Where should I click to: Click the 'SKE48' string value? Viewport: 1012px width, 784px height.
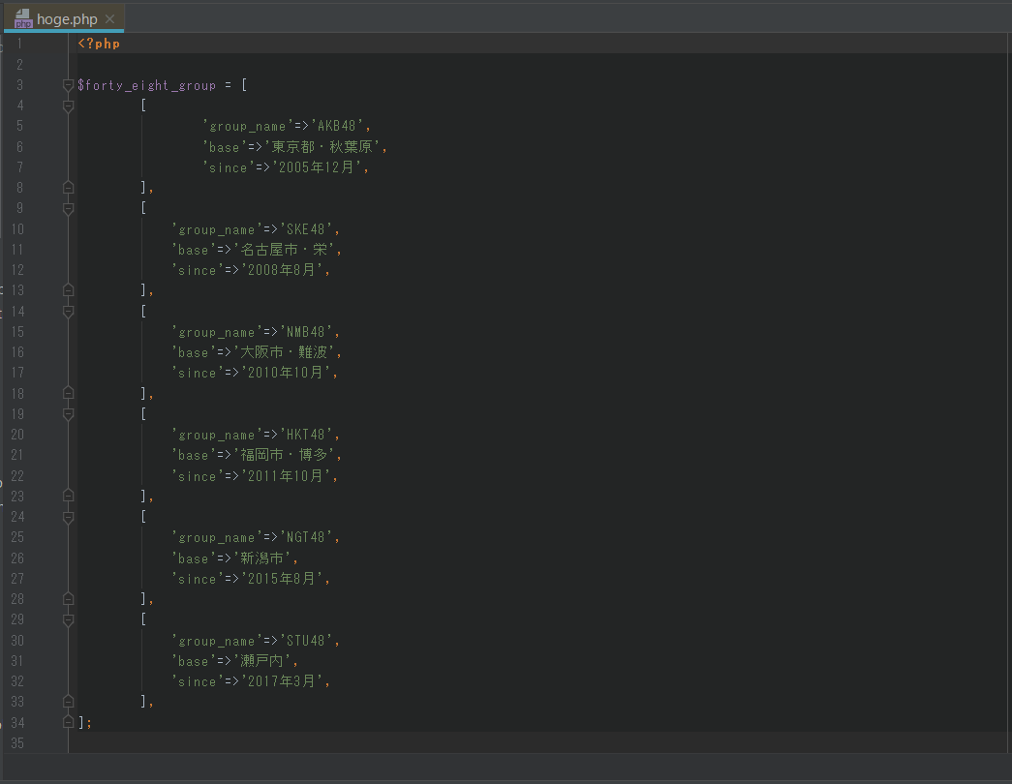click(305, 229)
